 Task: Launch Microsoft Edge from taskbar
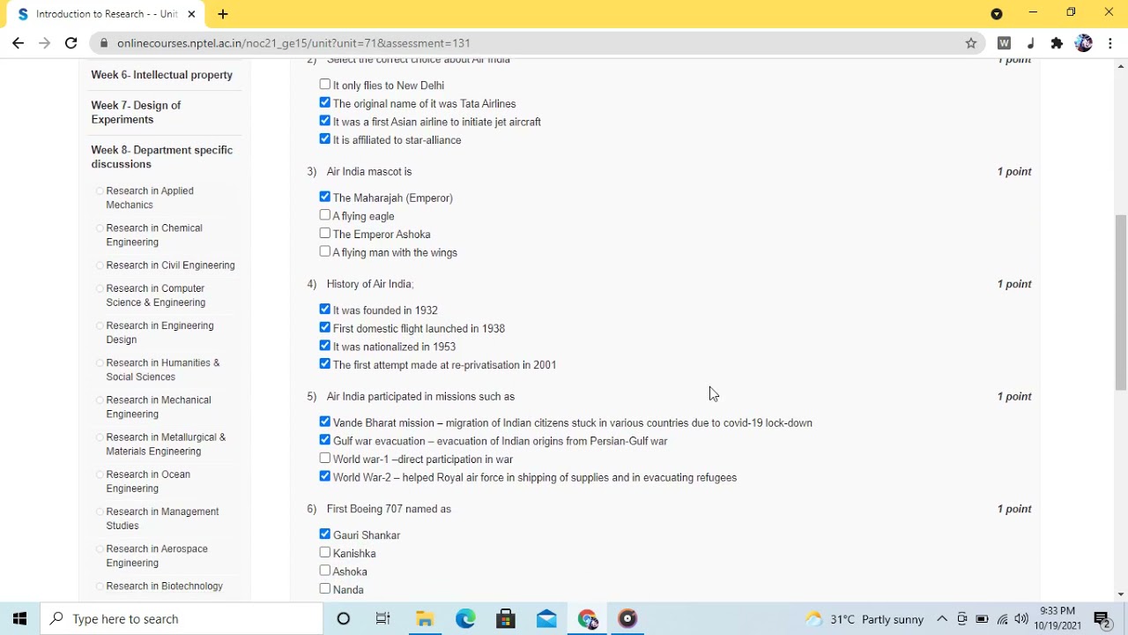coord(465,619)
